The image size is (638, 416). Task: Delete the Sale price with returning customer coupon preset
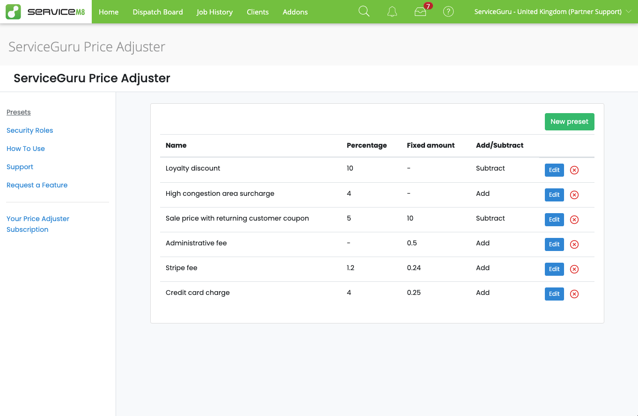[574, 220]
